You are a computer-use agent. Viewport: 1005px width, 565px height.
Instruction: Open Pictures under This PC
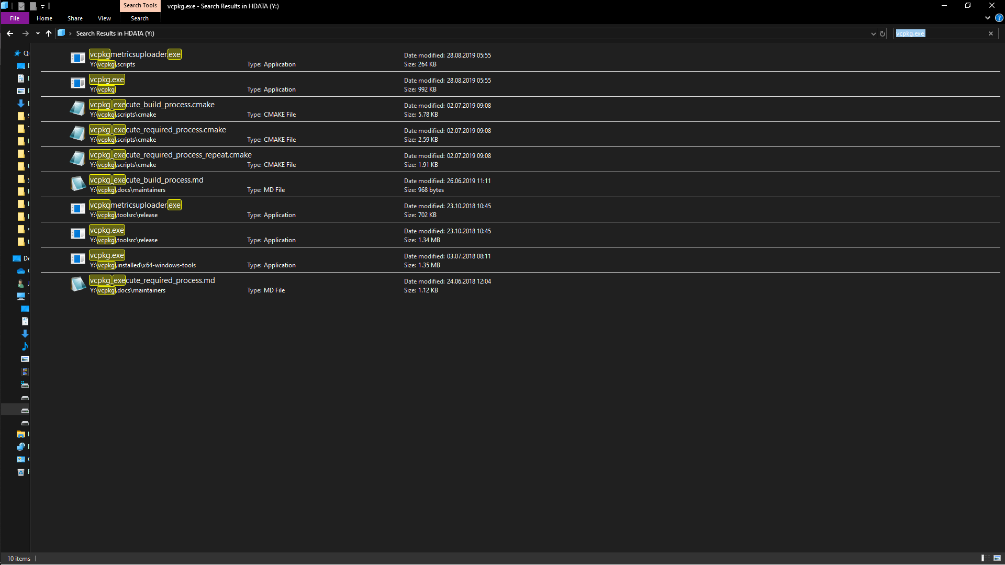click(x=25, y=359)
